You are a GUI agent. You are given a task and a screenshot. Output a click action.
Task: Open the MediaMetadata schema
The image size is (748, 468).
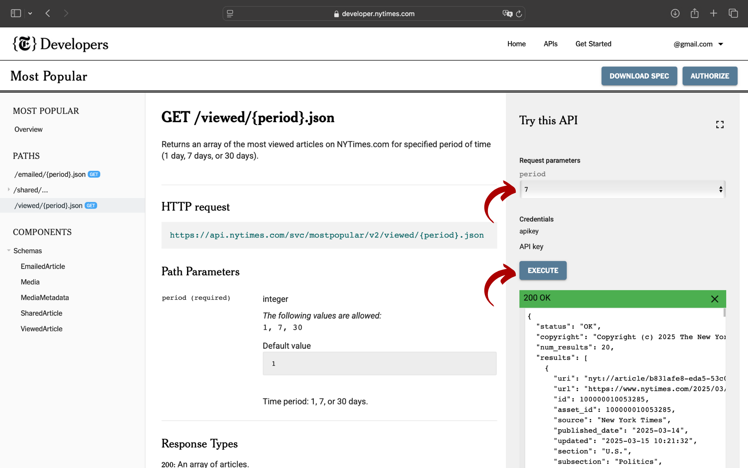[x=45, y=298]
